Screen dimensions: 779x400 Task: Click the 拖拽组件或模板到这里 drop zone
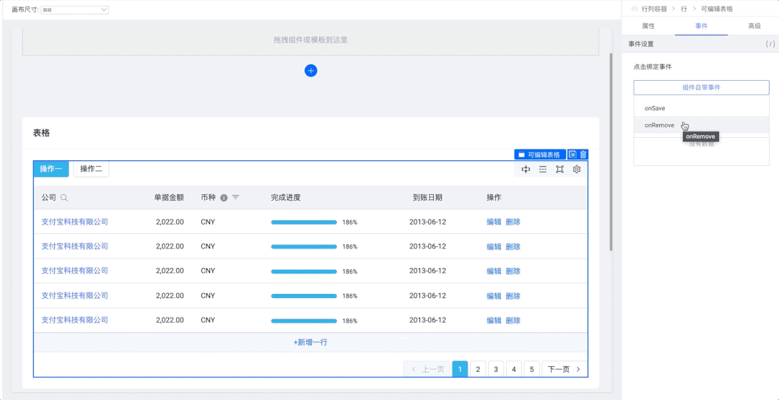point(310,40)
